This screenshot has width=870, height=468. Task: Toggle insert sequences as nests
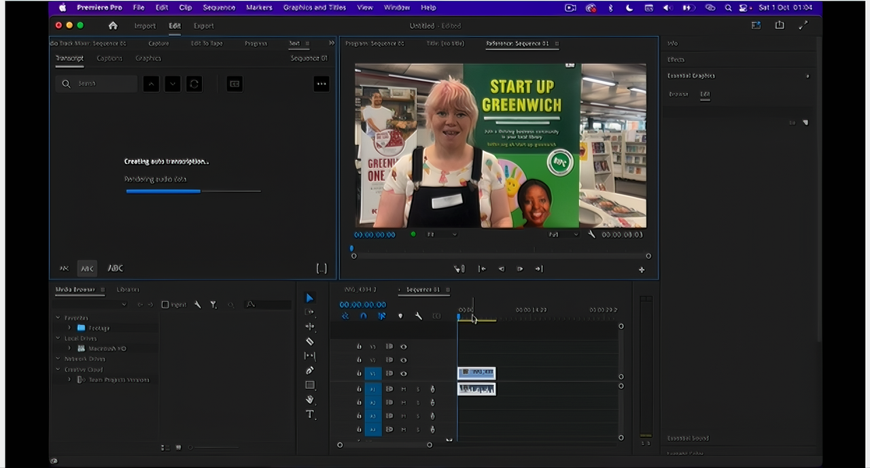(345, 316)
